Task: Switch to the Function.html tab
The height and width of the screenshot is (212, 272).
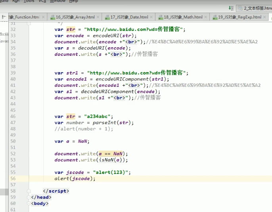Action: click(24, 17)
